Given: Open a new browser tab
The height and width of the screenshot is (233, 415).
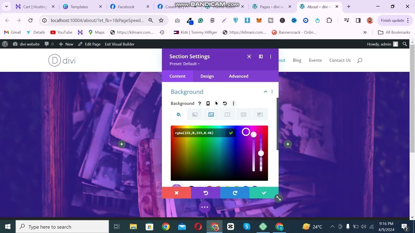Looking at the screenshot, I should [349, 6].
